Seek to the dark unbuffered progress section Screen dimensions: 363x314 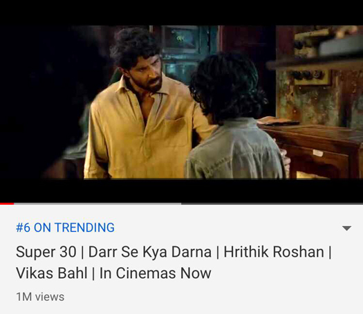pyautogui.click(x=272, y=204)
